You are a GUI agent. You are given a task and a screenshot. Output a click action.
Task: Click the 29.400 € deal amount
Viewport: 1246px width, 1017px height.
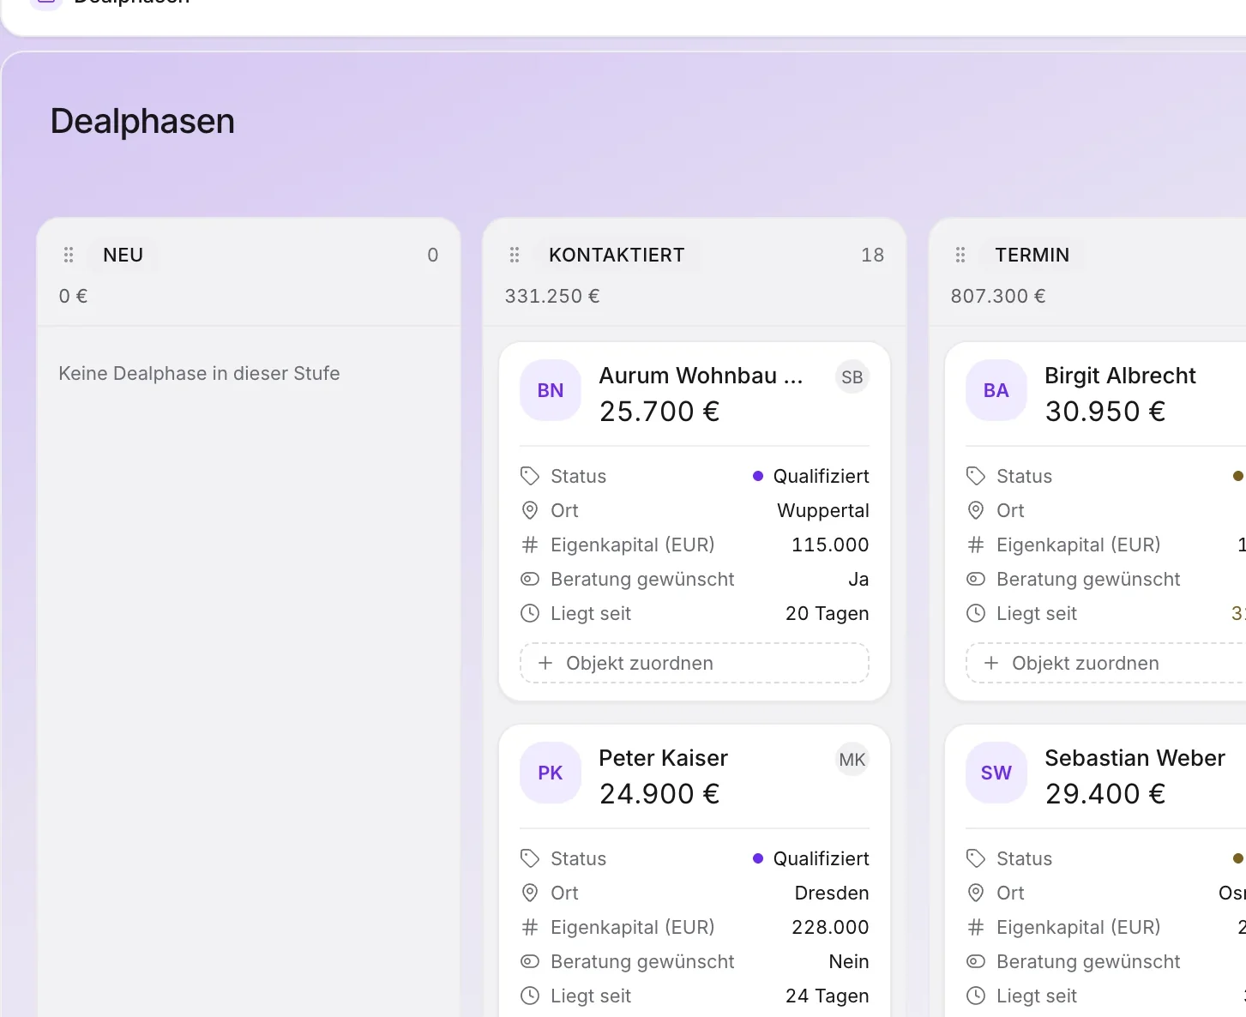[1105, 794]
